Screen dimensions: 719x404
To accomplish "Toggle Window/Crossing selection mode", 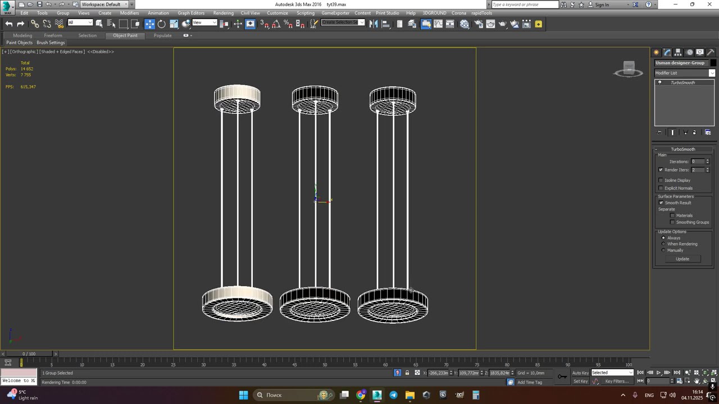I will point(135,24).
